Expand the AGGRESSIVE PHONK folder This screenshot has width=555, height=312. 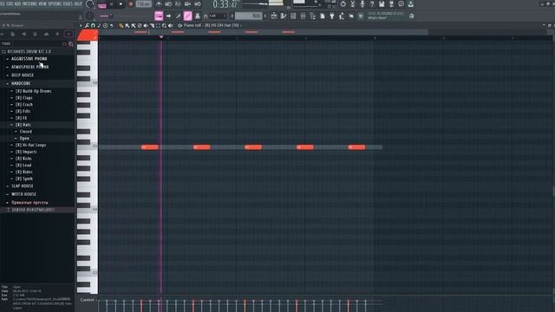coord(29,59)
